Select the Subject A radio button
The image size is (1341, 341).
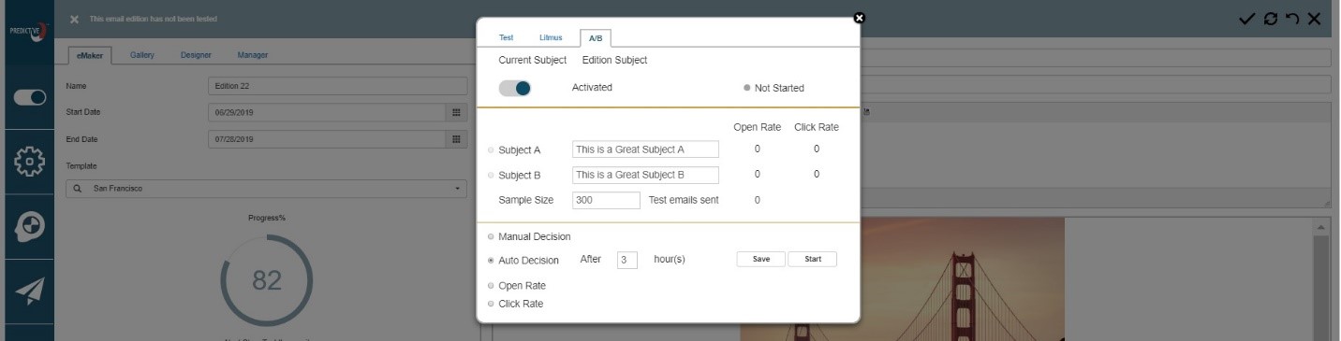491,149
